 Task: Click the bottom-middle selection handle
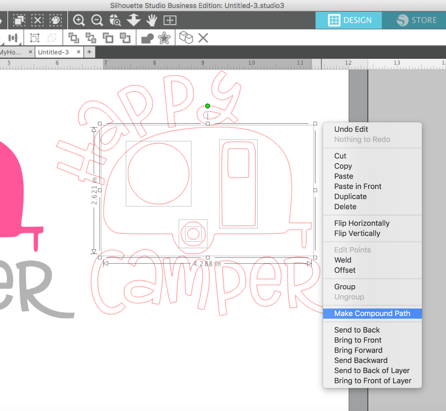pos(208,258)
